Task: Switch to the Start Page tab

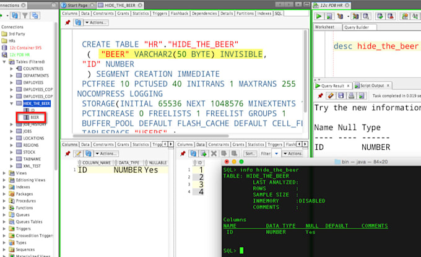Action: [78, 5]
